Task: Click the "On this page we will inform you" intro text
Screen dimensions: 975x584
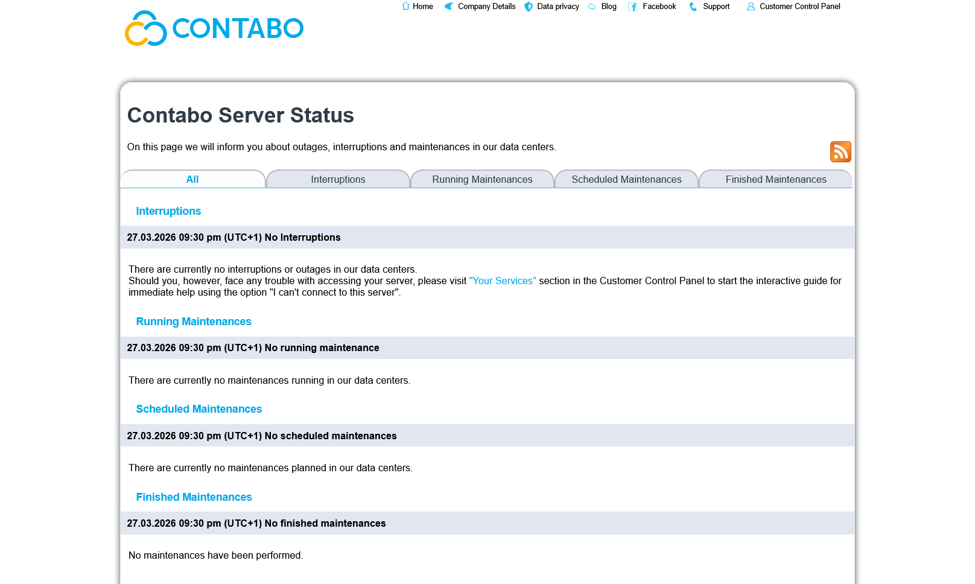Action: 341,147
